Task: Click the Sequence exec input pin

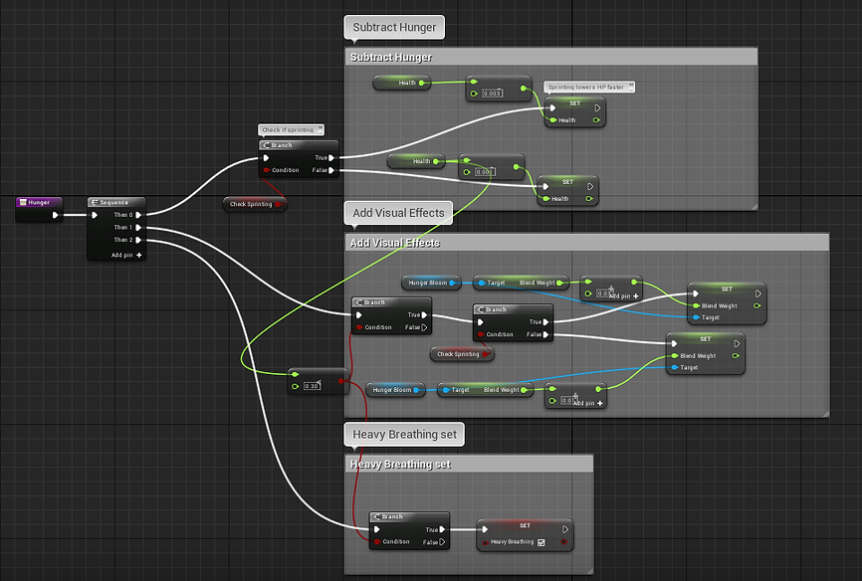Action: tap(95, 215)
